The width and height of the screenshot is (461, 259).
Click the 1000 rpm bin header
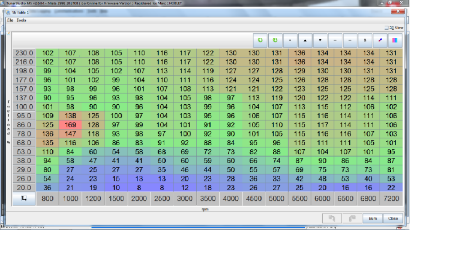(70, 198)
